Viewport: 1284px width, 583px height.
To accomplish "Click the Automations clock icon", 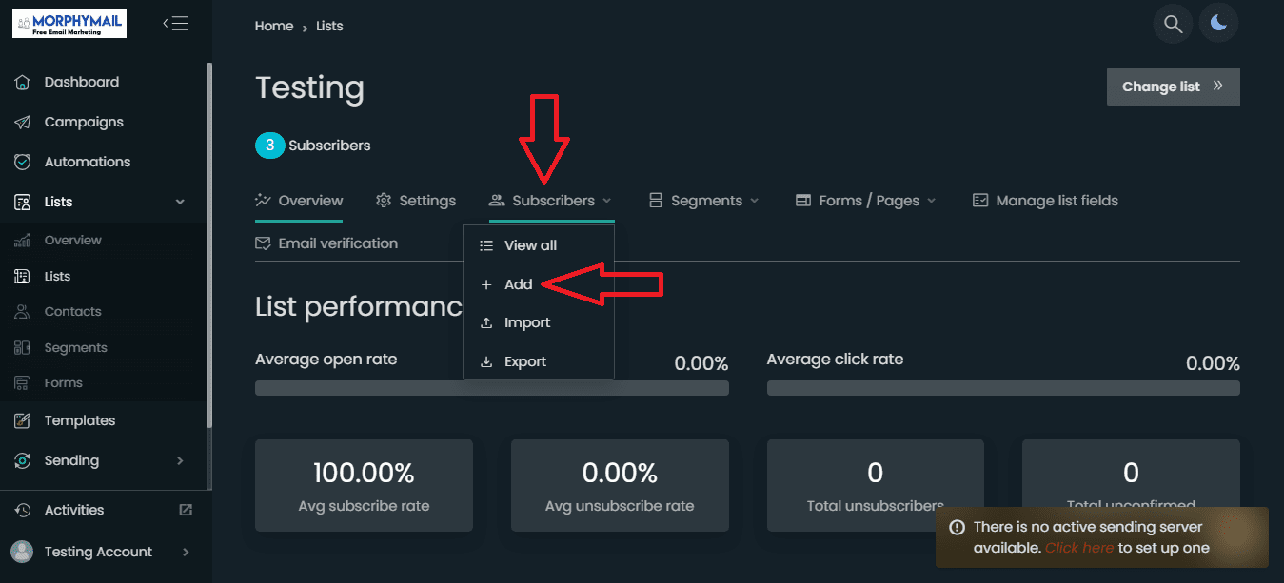I will 23,162.
